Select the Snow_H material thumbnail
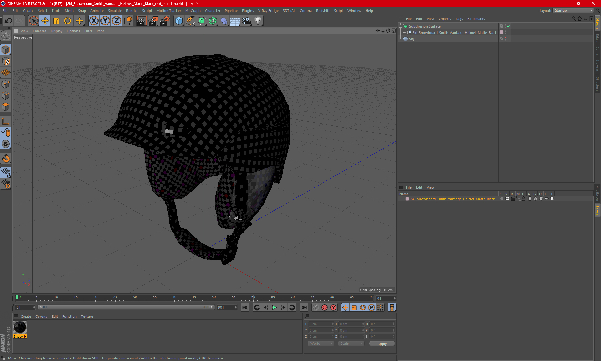Viewport: 601px width, 361px height. click(20, 327)
